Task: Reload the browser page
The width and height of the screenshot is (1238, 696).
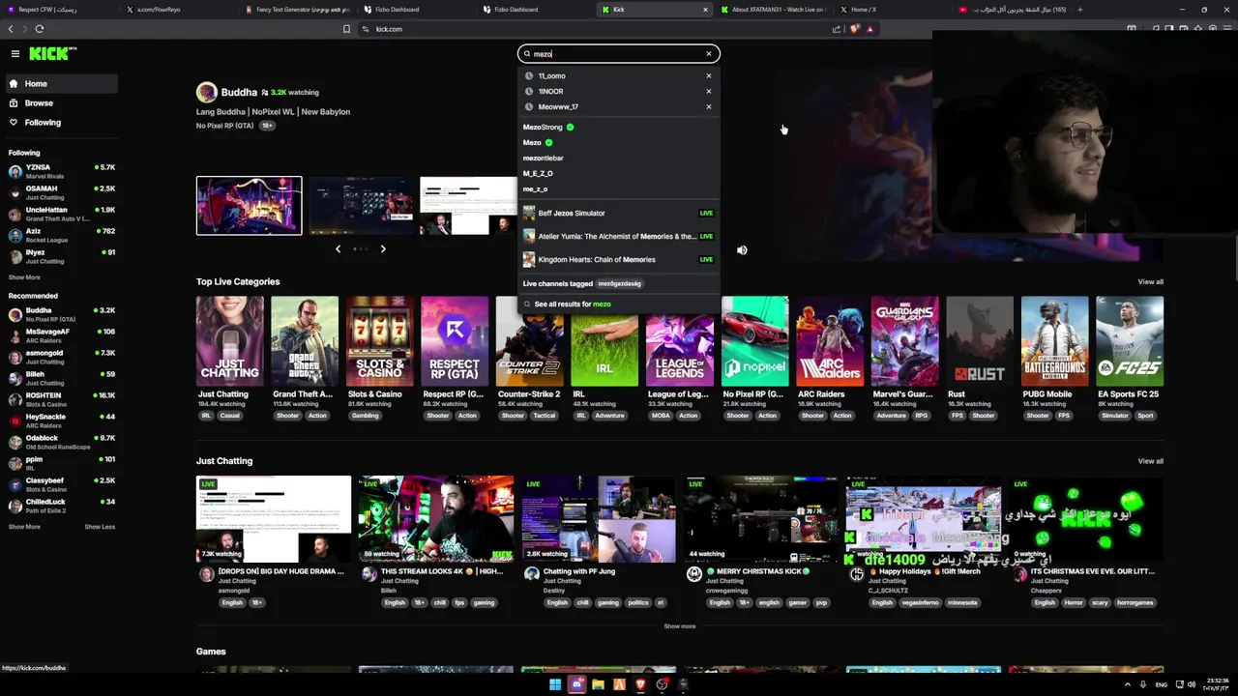Action: point(39,29)
